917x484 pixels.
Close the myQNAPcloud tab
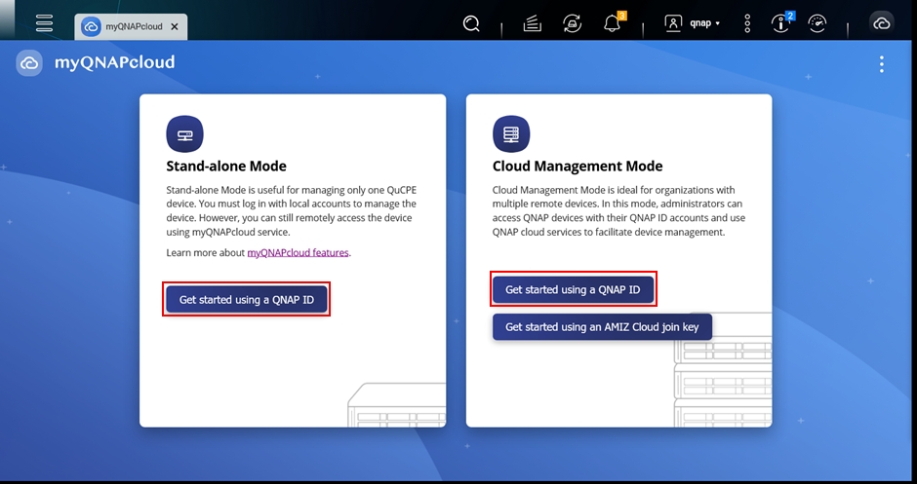[175, 27]
